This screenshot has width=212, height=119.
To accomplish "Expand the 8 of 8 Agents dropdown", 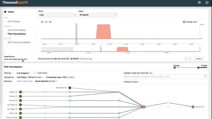I will (24, 73).
